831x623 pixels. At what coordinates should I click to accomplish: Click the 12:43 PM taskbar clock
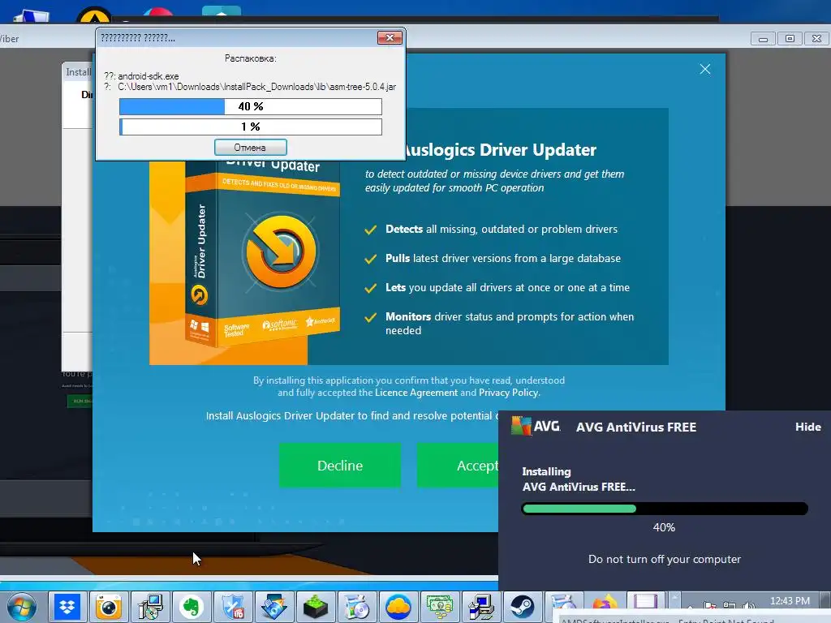pos(790,601)
